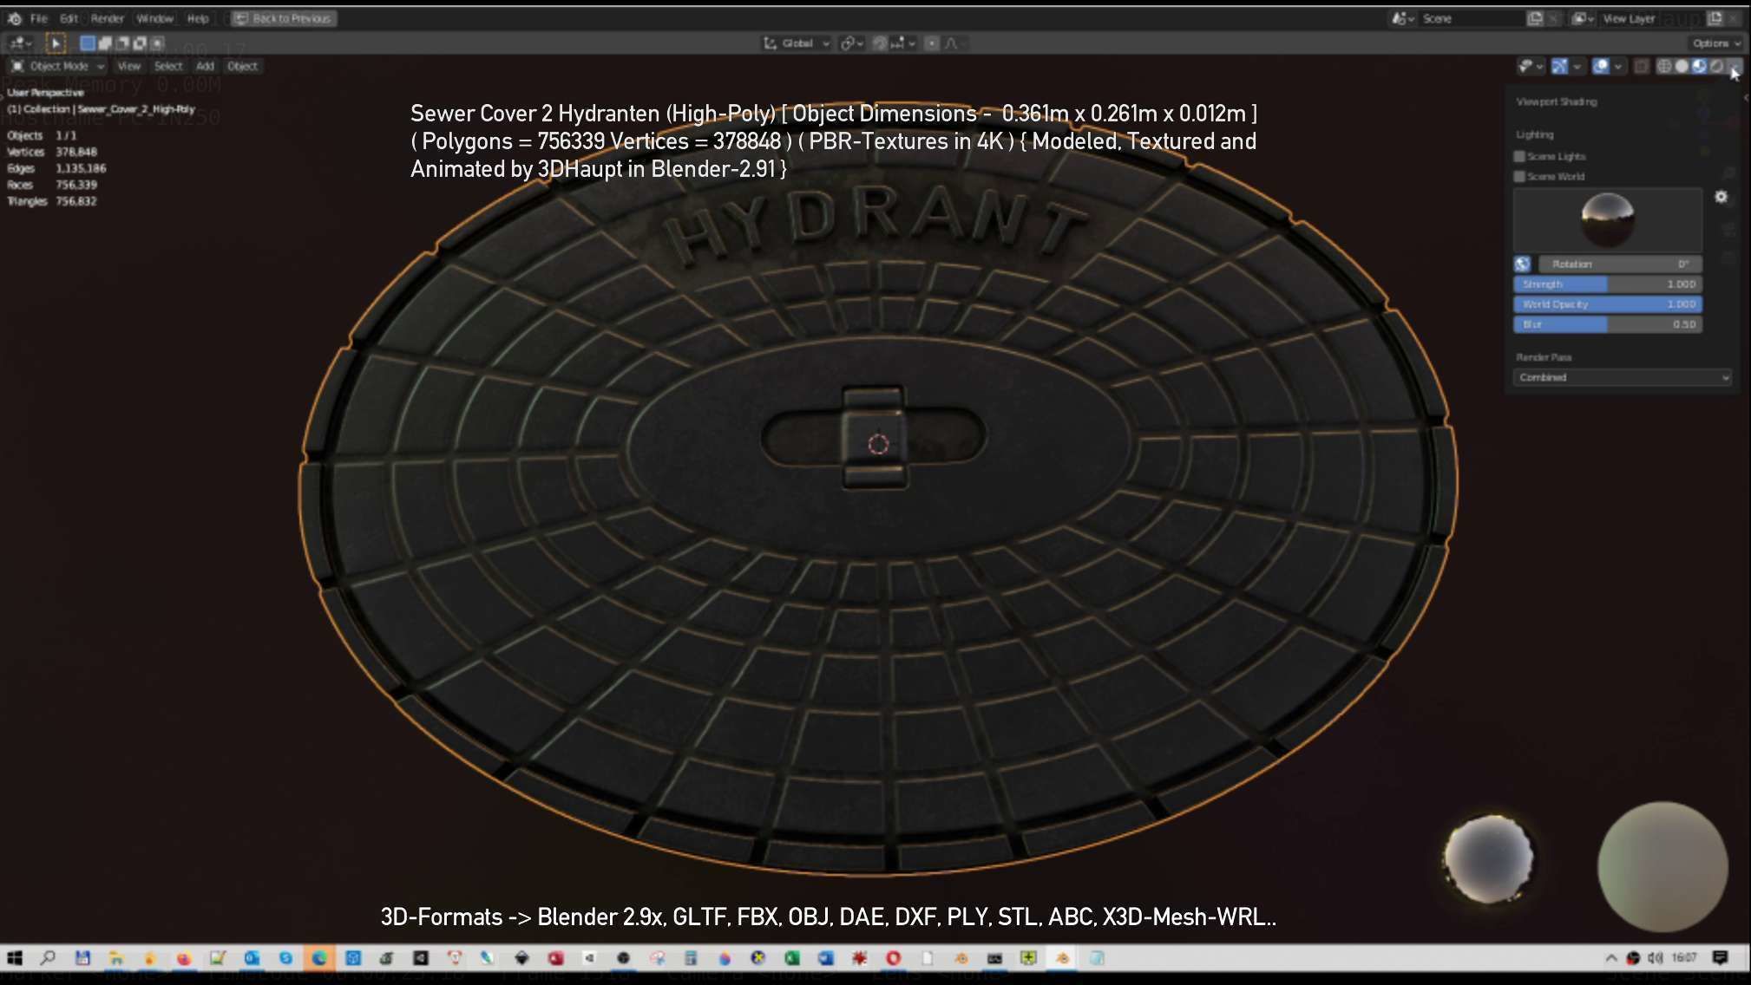The width and height of the screenshot is (1751, 985).
Task: Click the View Layer name field
Action: coord(1651,18)
